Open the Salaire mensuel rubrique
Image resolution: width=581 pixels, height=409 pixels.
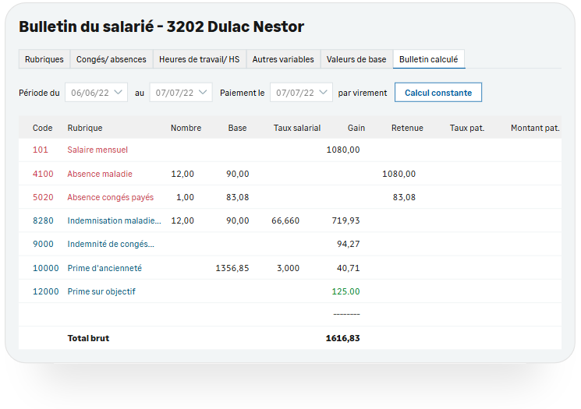coord(97,150)
